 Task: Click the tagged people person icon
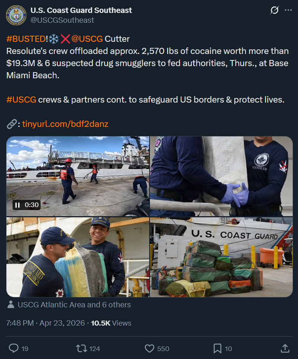11,305
